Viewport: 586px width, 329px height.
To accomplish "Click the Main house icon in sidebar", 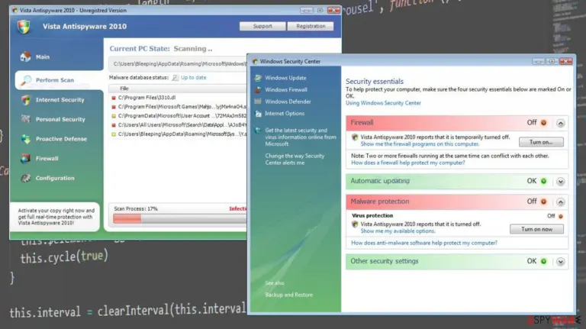I will (25, 56).
